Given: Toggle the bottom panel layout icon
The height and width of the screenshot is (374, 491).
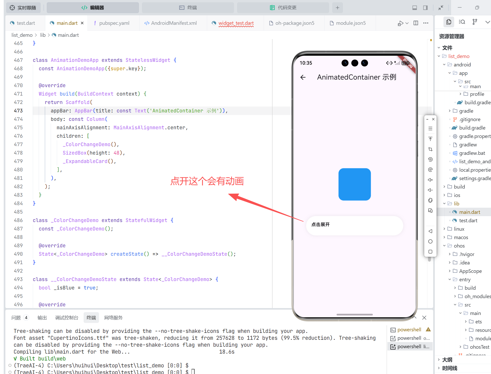Looking at the screenshot, I should point(415,8).
